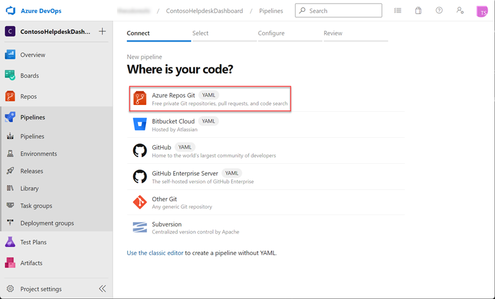Click the Releases rocket icon
495x299 pixels.
coord(11,171)
